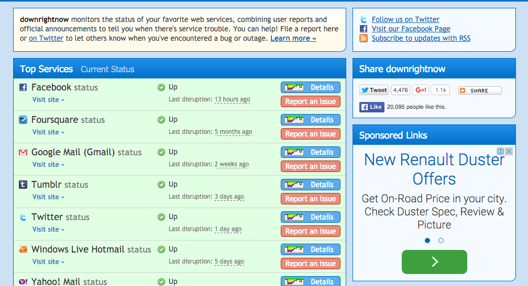Click '5 months ago' disruption time
Viewport: 528px width, 286px height.
click(x=234, y=132)
